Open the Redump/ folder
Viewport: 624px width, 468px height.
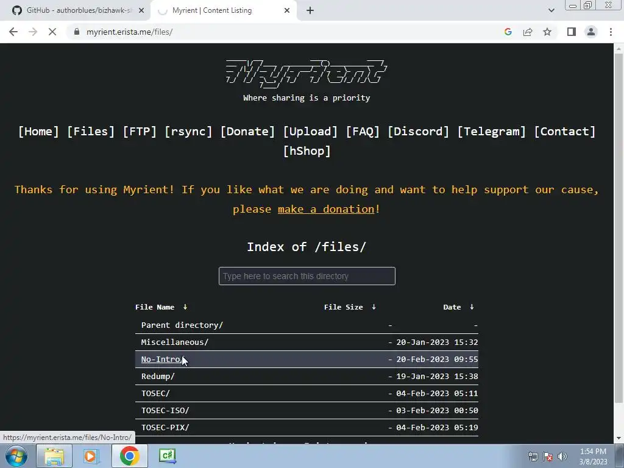158,377
